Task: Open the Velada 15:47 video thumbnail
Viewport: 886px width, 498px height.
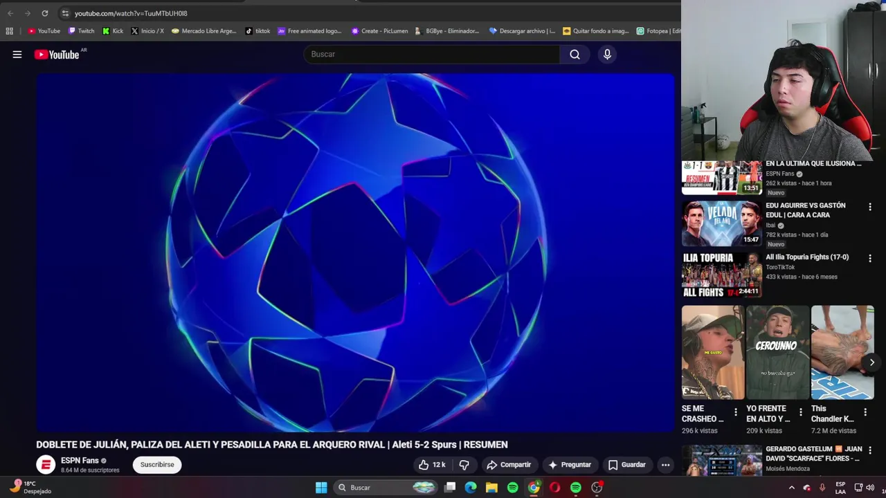Action: [721, 223]
